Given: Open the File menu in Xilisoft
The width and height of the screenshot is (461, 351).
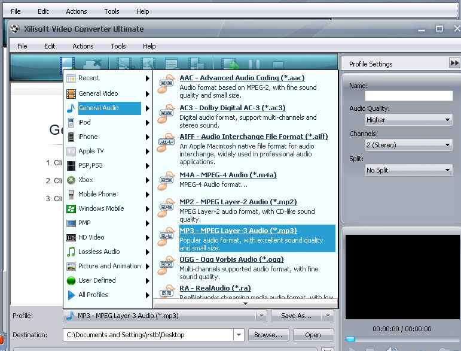Looking at the screenshot, I should tap(22, 46).
